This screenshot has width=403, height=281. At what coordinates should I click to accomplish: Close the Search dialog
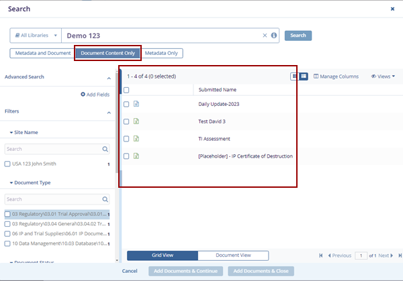point(392,9)
